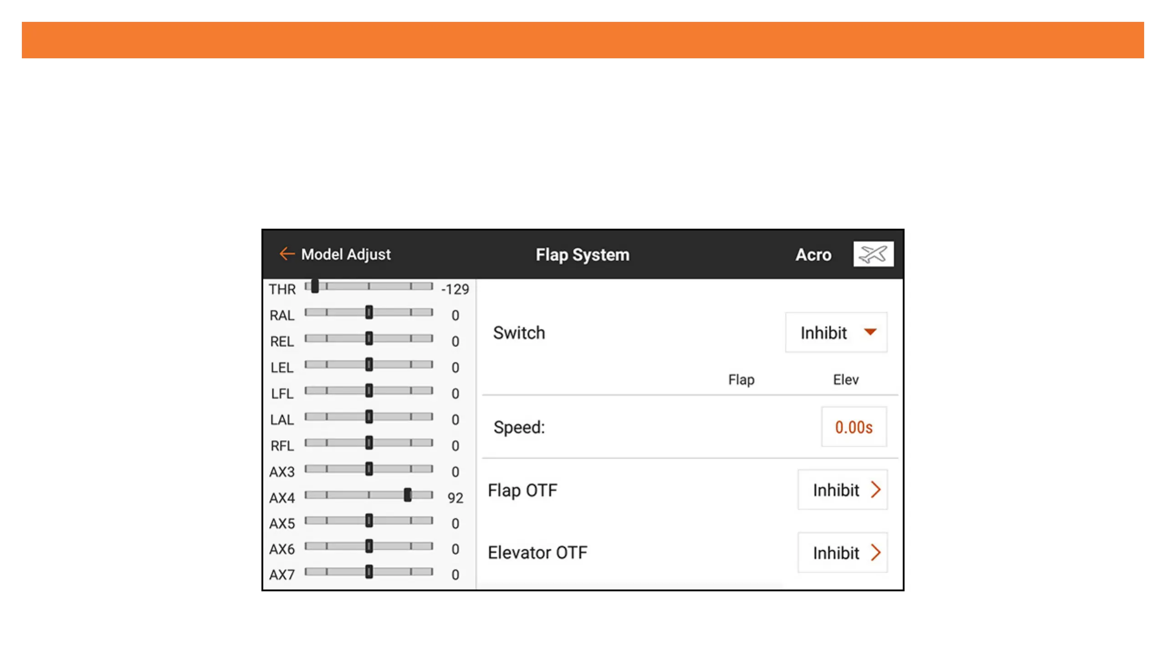This screenshot has height=656, width=1166.
Task: Click the Elev column header
Action: click(846, 379)
